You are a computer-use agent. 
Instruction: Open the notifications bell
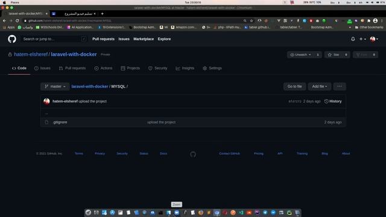pyautogui.click(x=353, y=39)
